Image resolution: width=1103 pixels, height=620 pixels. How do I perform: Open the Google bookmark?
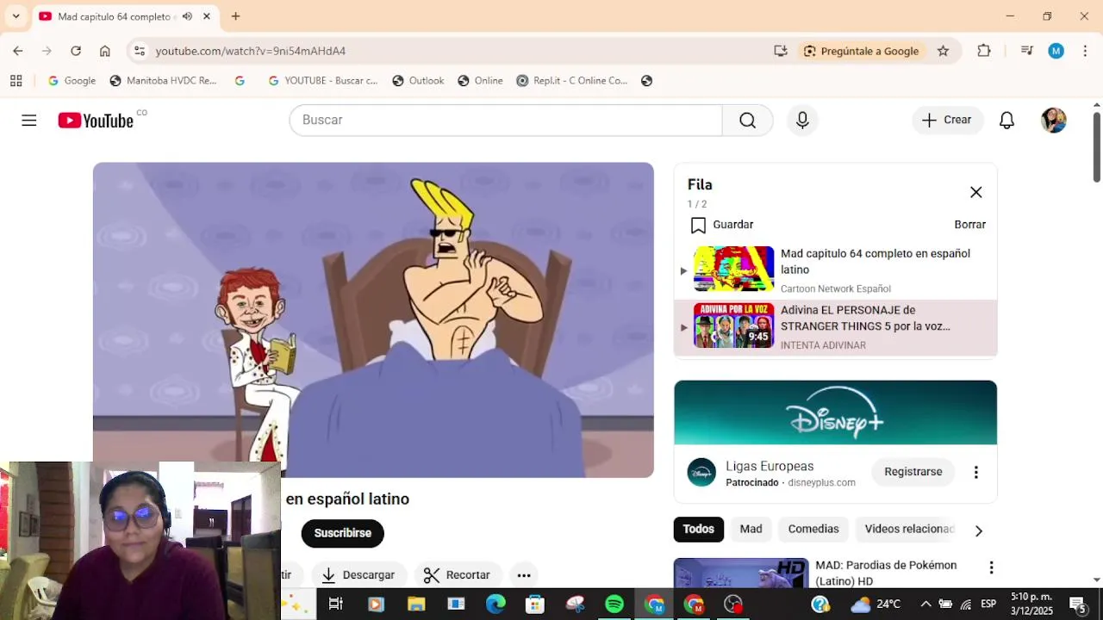72,81
